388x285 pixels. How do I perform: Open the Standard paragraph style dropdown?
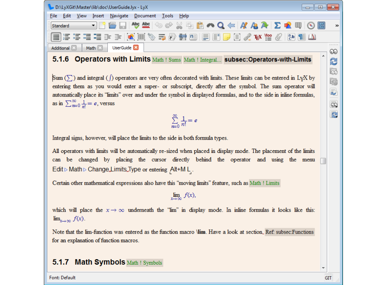pos(74,25)
